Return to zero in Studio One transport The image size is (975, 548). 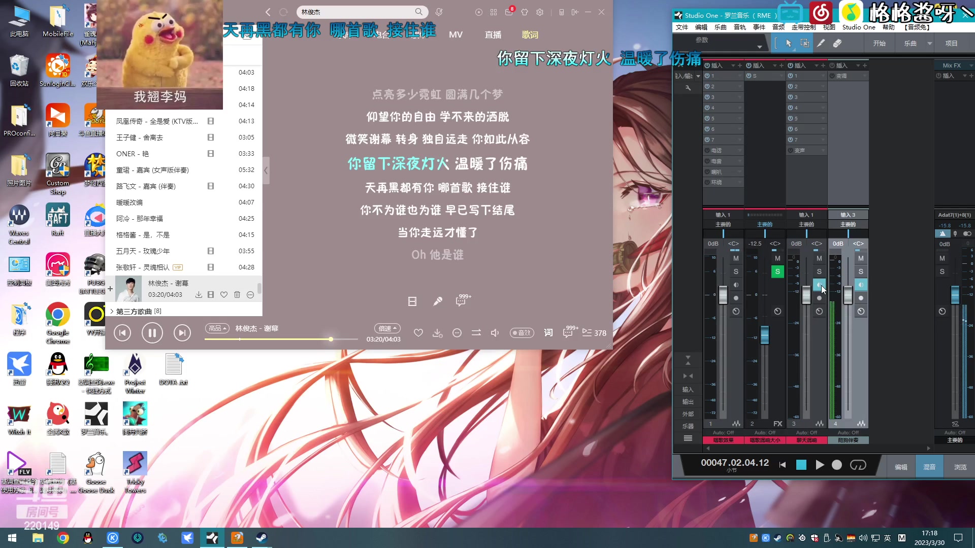tap(783, 465)
